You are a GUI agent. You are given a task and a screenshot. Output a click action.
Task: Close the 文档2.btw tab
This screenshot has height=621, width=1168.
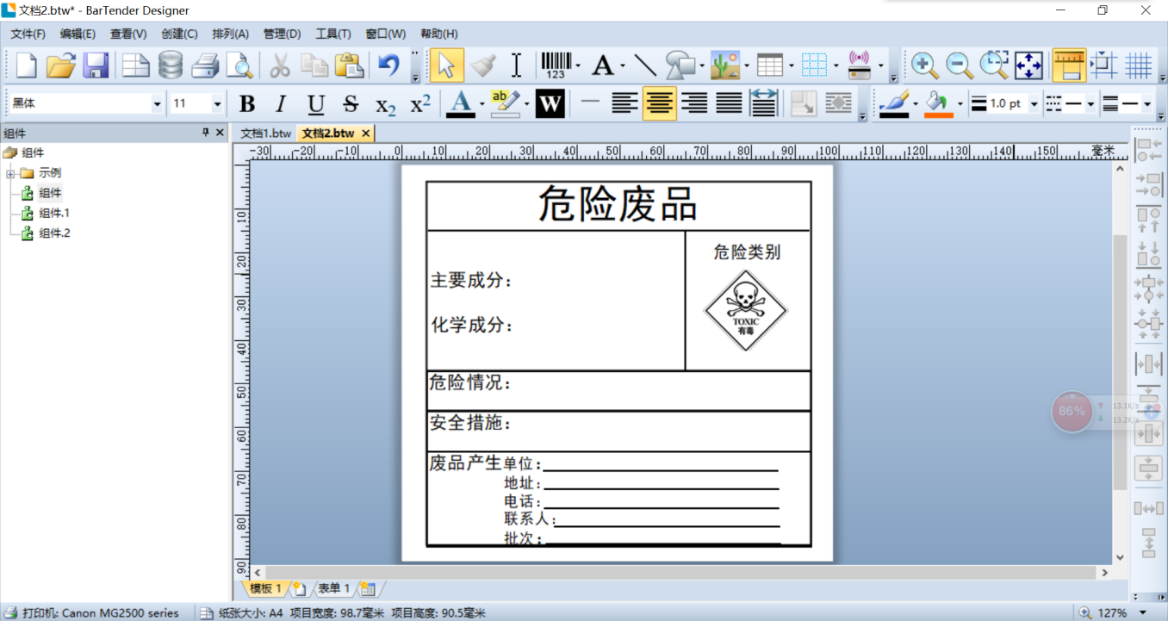tap(366, 133)
